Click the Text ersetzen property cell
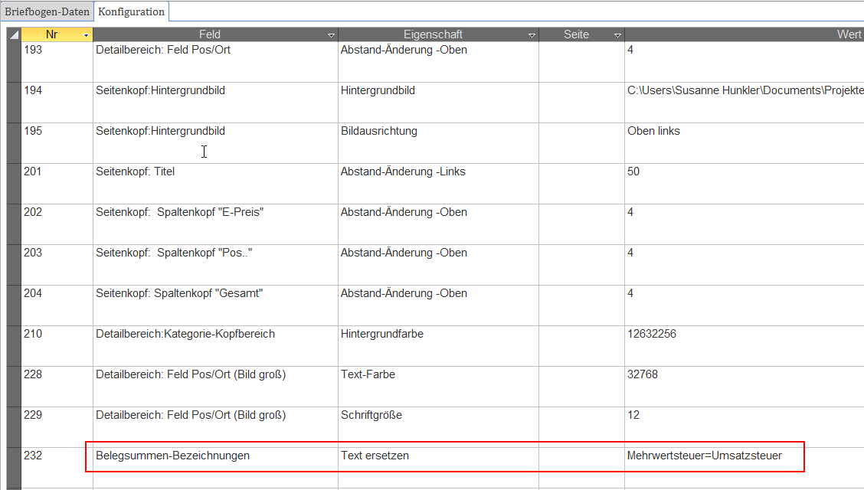 [375, 456]
